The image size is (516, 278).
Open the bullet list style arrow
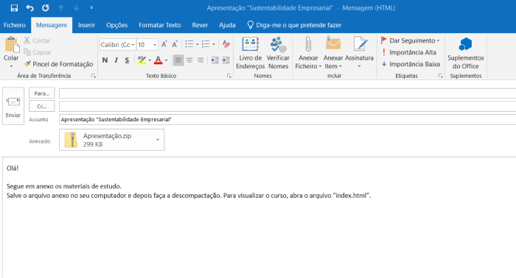pyautogui.click(x=197, y=44)
